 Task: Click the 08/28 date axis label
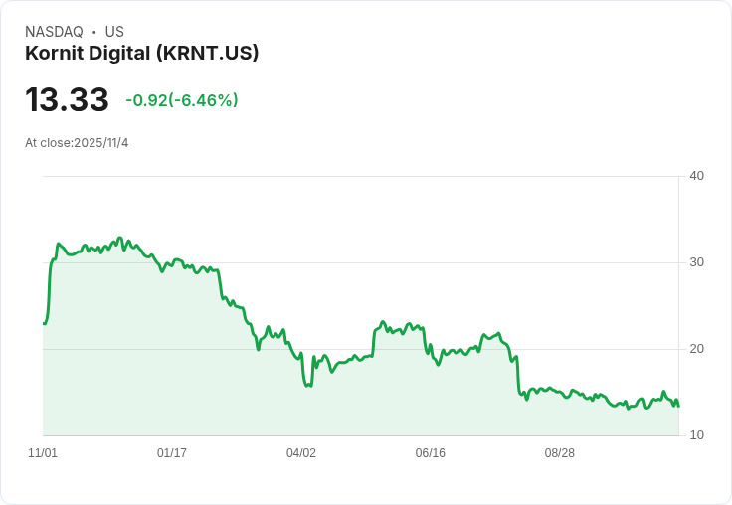tap(559, 452)
